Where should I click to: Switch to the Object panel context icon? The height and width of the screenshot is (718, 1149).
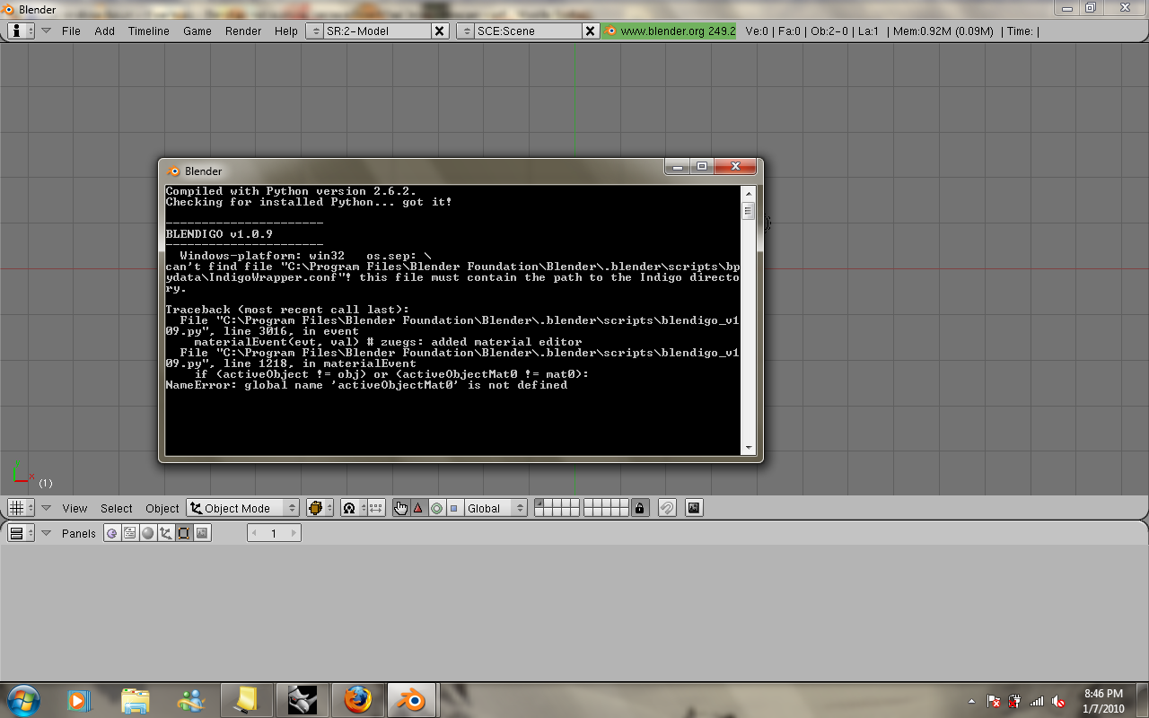pyautogui.click(x=166, y=533)
